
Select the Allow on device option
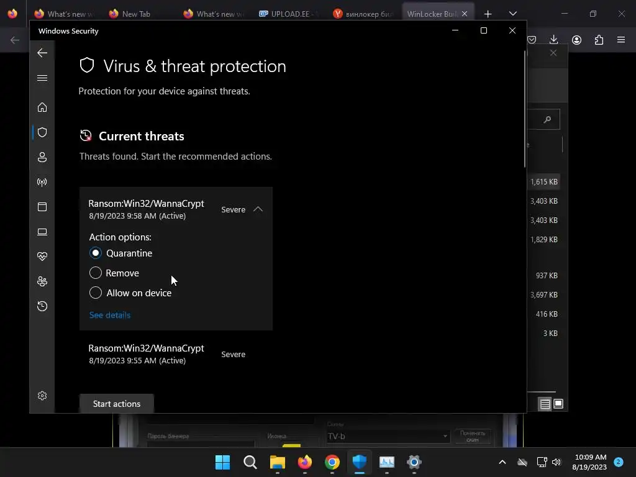[95, 293]
